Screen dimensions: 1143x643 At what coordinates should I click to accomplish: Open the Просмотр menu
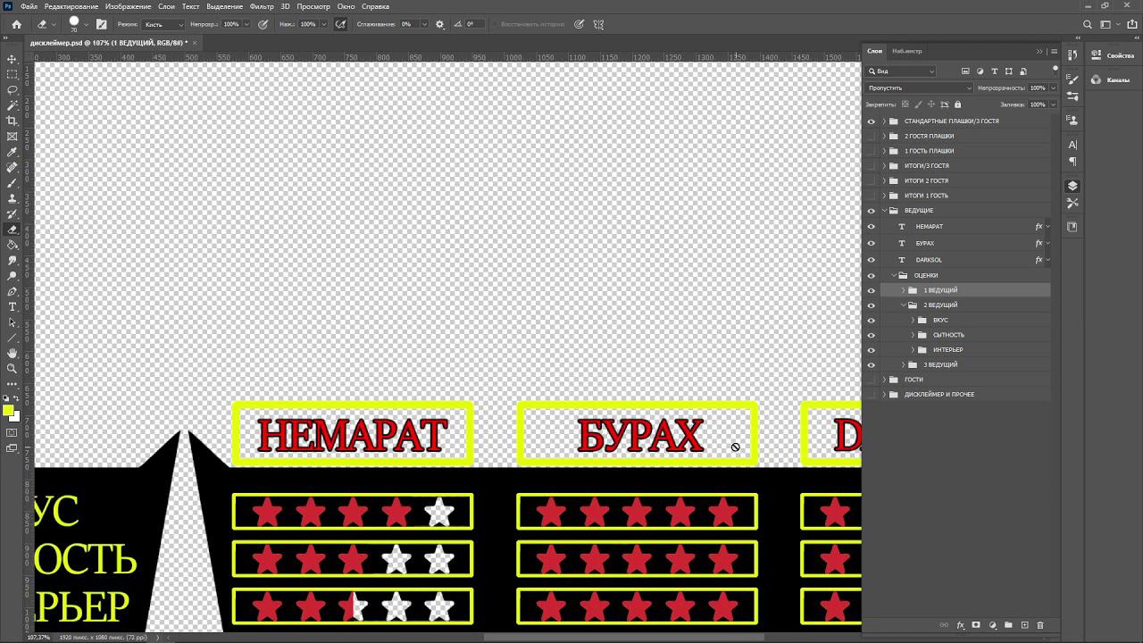(x=313, y=6)
